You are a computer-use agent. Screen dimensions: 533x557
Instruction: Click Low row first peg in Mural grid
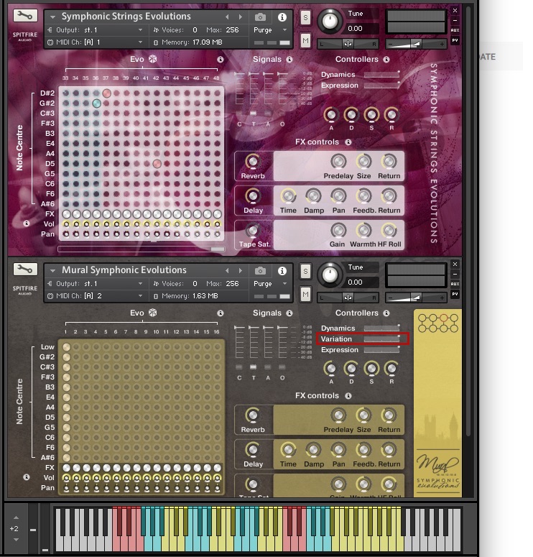(x=66, y=347)
